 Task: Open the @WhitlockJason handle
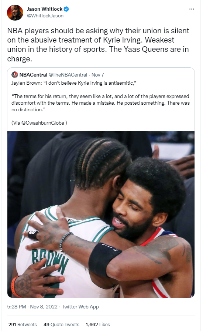pos(45,16)
